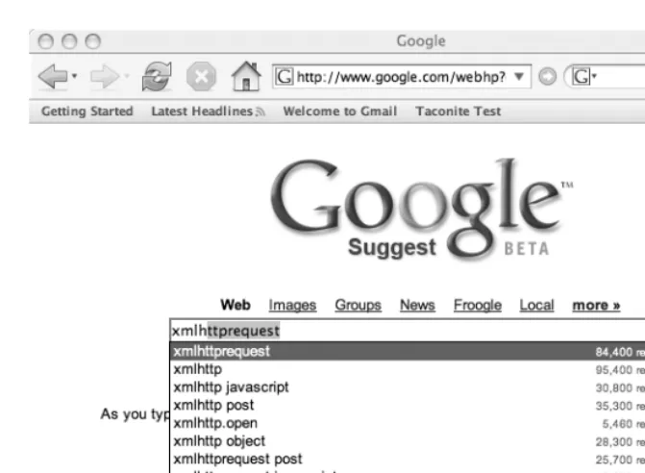Choose the xmlhttp post suggestion

(x=408, y=406)
